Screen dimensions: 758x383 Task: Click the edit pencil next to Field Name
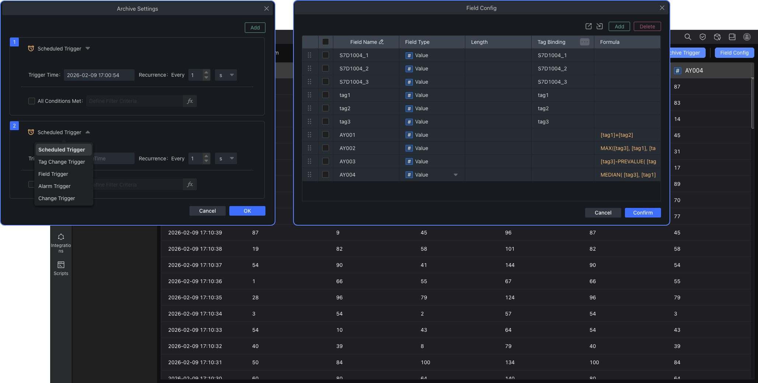pos(381,42)
